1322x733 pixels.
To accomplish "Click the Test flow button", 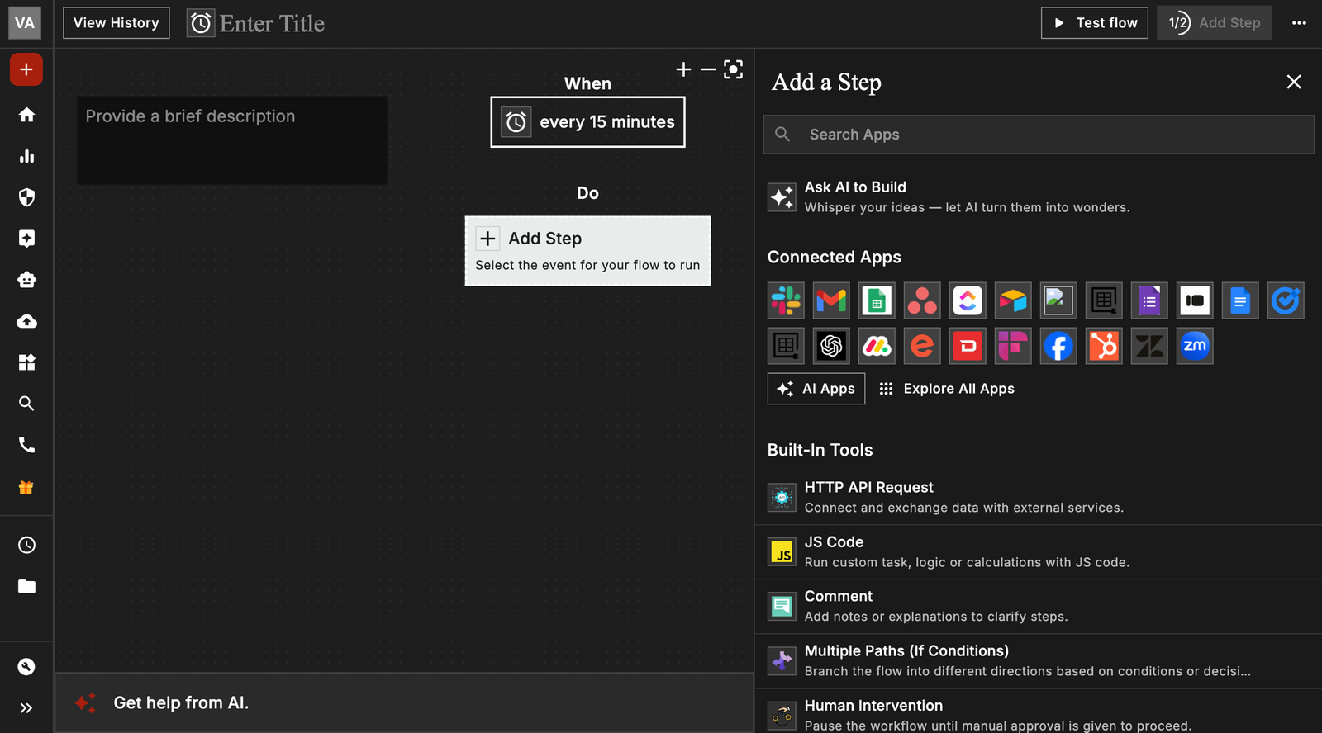I will (x=1094, y=23).
